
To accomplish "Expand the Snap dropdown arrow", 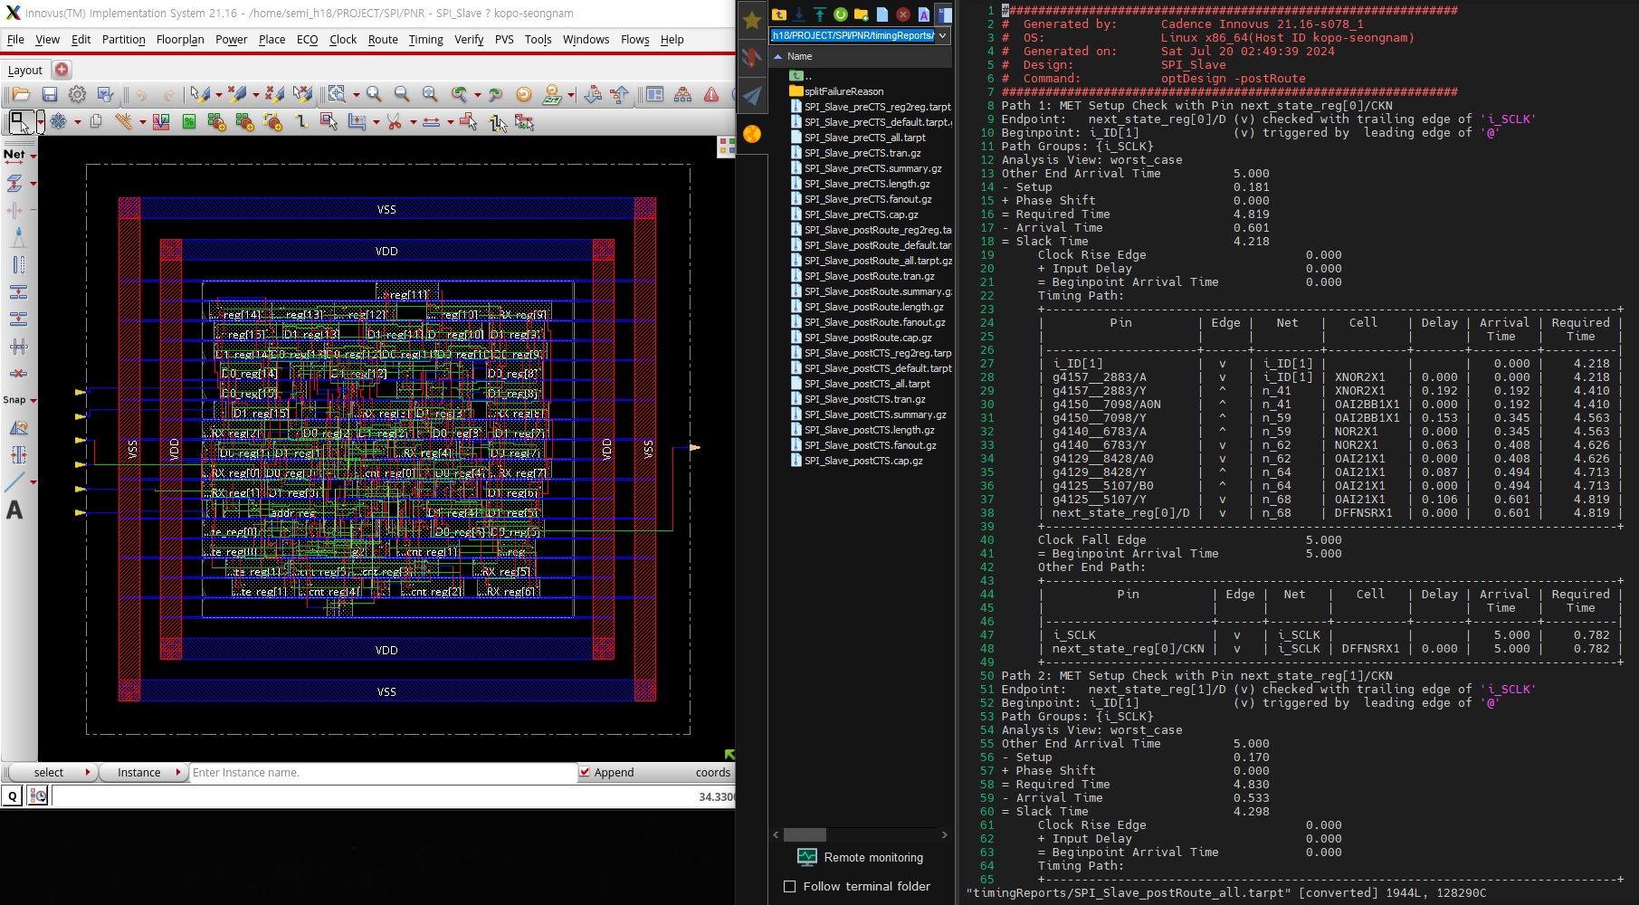I will 33,400.
